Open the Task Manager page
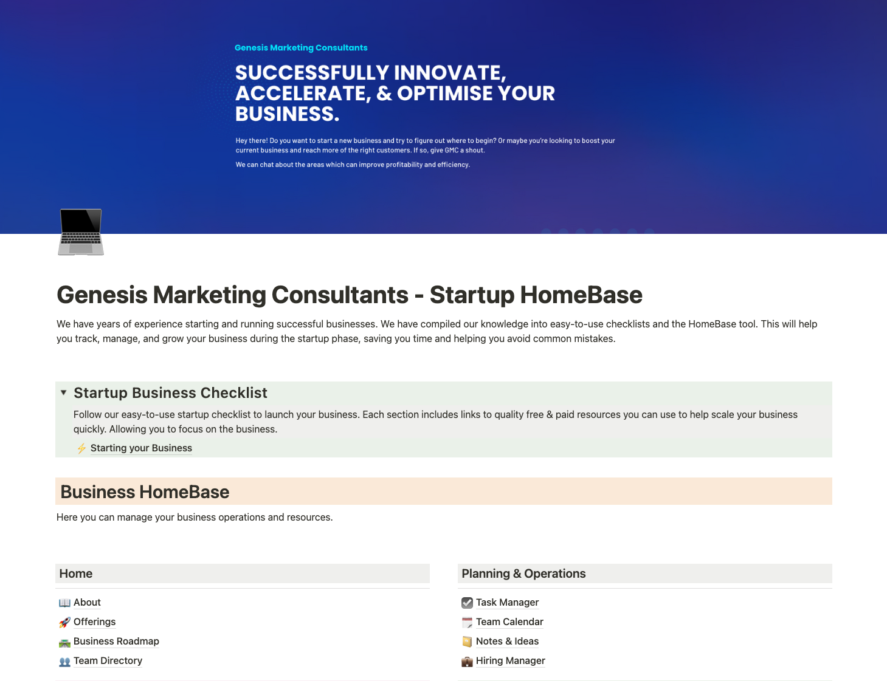This screenshot has width=887, height=681. tap(507, 603)
